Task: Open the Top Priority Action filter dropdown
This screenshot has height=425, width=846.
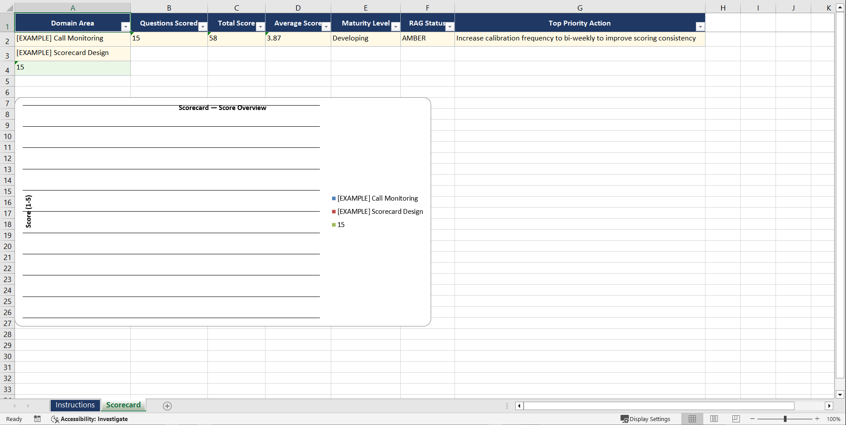Action: click(700, 26)
